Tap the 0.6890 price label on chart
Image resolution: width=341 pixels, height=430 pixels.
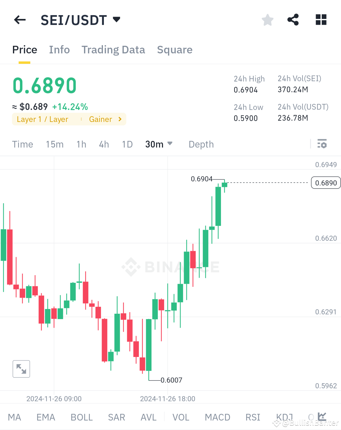[326, 183]
